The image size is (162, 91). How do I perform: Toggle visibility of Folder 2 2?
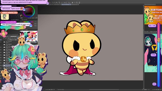tap(1, 68)
